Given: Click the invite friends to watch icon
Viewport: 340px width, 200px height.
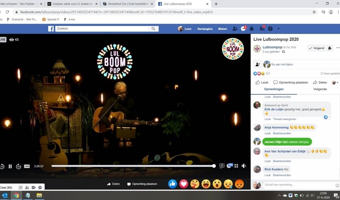Looking at the screenshot, I should coord(258,64).
